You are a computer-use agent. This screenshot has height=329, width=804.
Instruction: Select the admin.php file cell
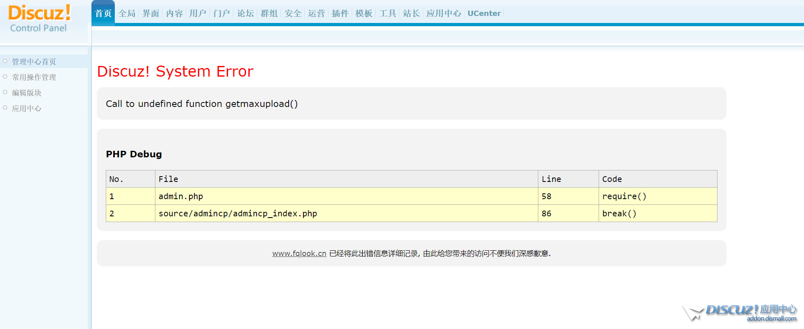[346, 196]
